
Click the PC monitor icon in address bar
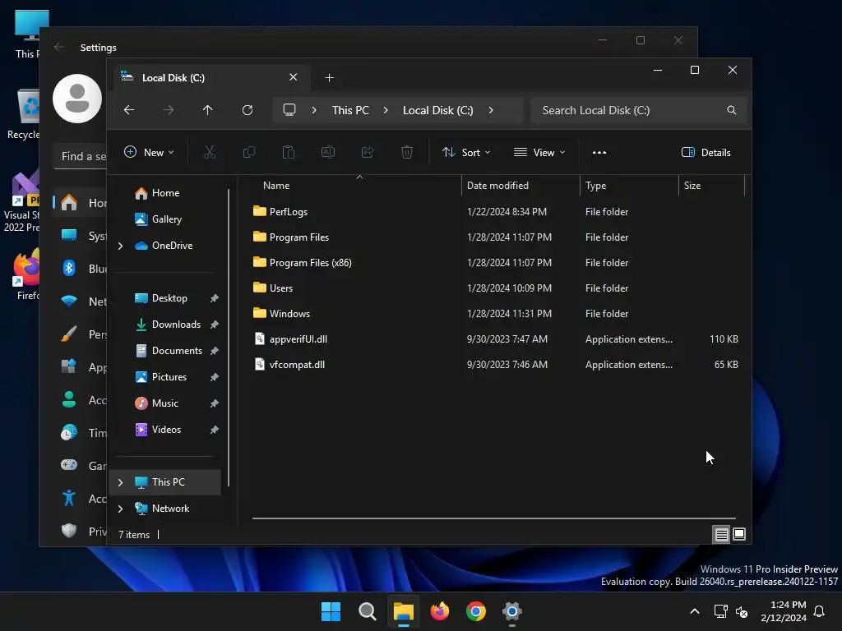(289, 110)
